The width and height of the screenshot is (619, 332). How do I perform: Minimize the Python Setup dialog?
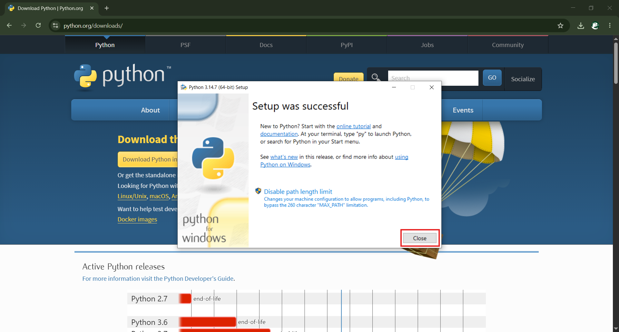(x=394, y=87)
